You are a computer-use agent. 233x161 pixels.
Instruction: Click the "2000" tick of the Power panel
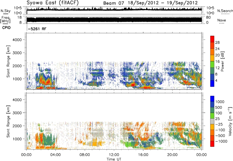[17, 66]
